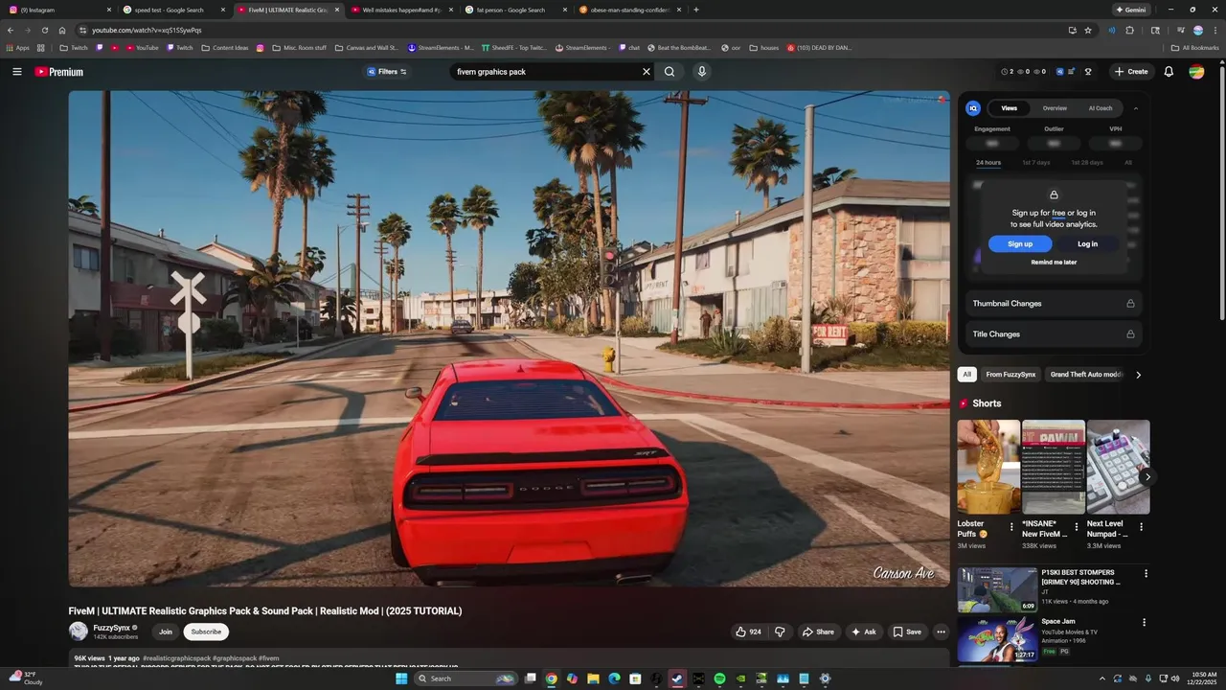Save video to playlist
The height and width of the screenshot is (690, 1226).
coord(906,632)
